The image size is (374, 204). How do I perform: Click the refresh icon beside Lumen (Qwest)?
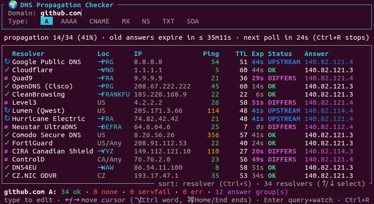[x=7, y=110]
